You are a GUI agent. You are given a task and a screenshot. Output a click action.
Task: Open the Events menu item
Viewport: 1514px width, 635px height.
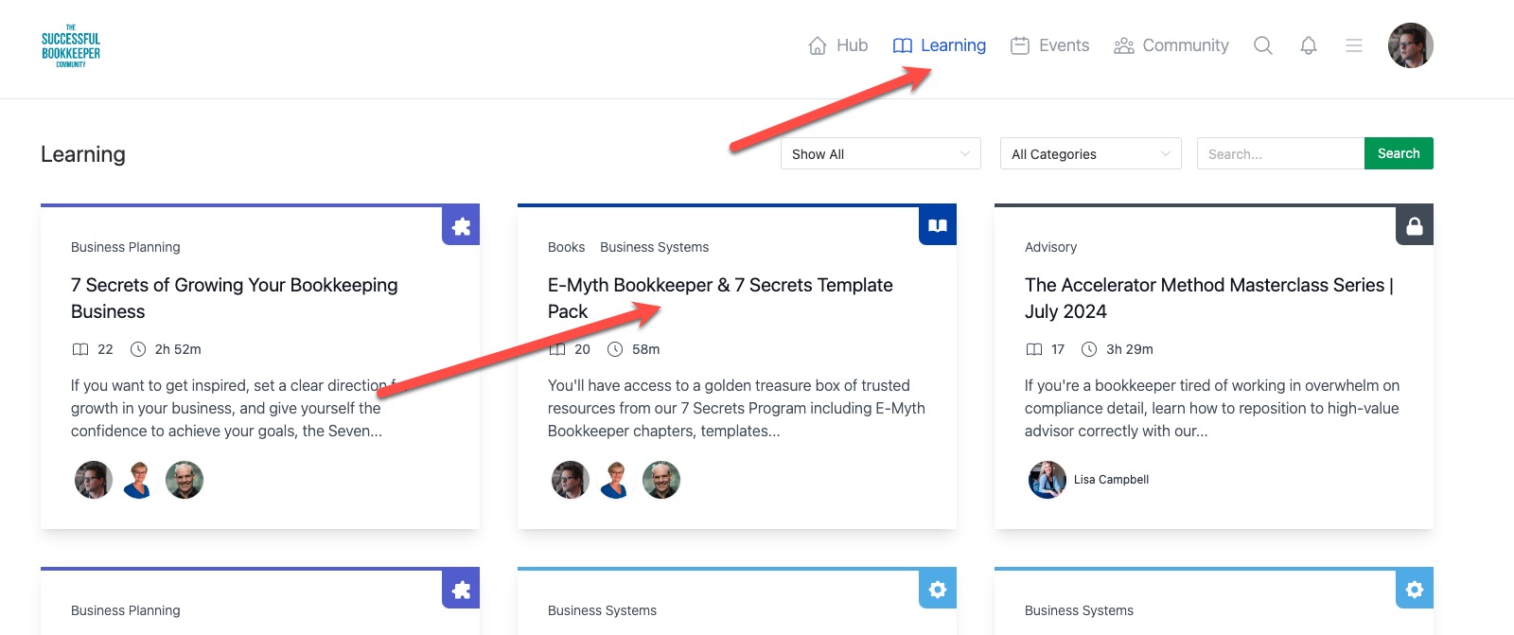(x=1049, y=45)
